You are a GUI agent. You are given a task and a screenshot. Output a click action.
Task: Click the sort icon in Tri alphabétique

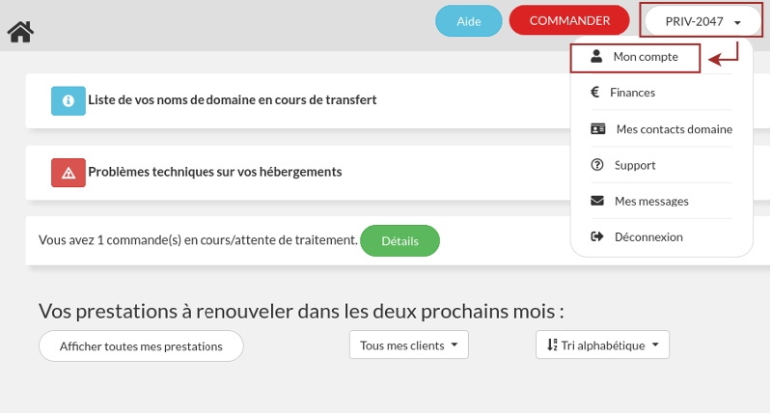[552, 345]
